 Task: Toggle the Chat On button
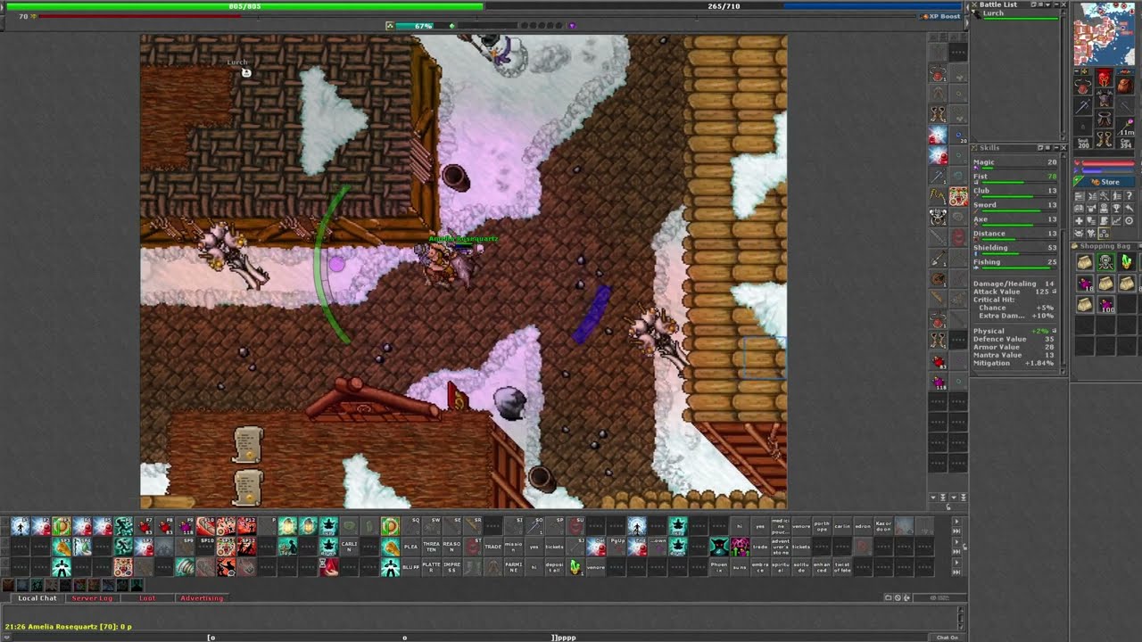pyautogui.click(x=948, y=638)
